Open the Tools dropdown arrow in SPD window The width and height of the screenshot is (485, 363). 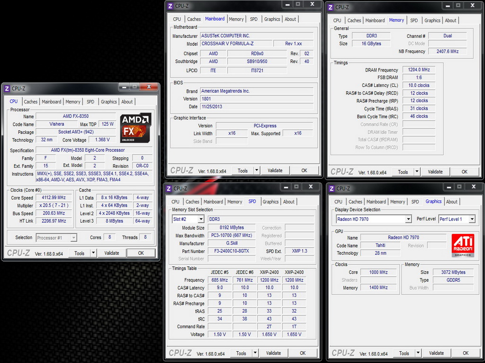pyautogui.click(x=255, y=353)
